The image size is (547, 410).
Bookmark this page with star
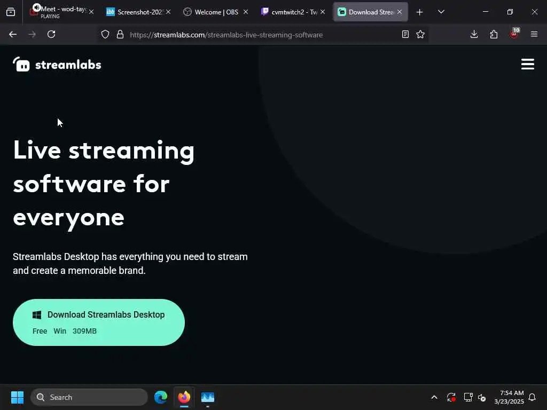pos(420,34)
